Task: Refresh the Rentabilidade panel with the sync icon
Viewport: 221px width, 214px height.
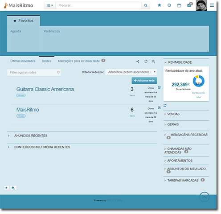Action: tap(165, 106)
